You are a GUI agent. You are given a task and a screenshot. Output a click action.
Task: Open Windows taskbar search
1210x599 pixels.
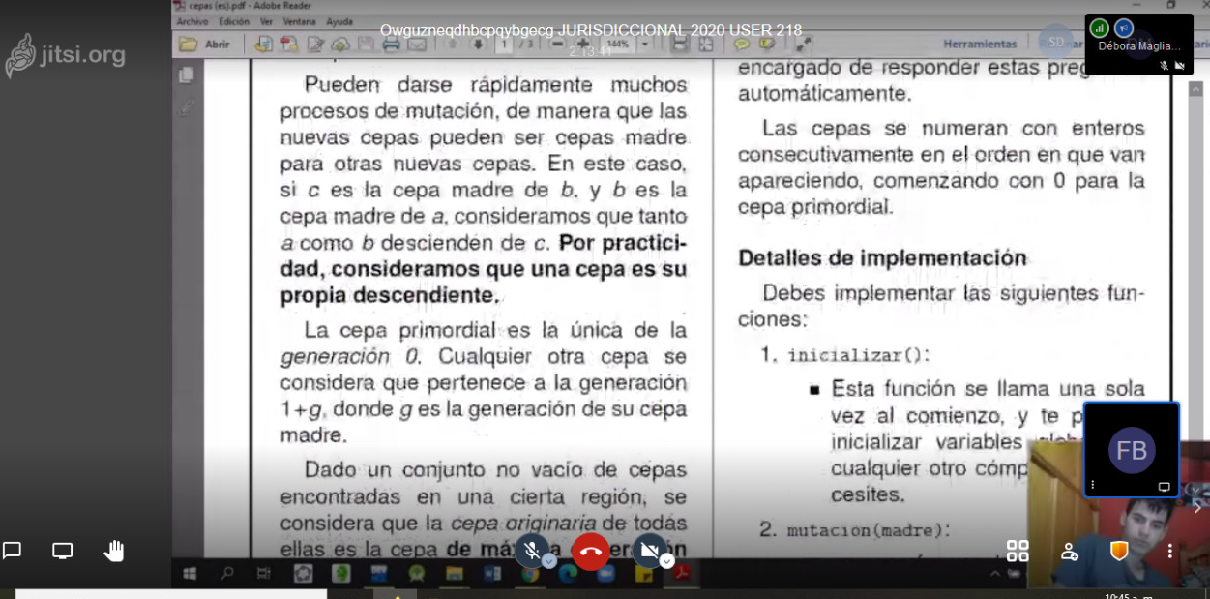226,574
